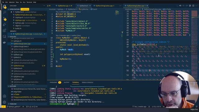
Task: Open the Edit menu
Action: pyautogui.click(x=7, y=2)
